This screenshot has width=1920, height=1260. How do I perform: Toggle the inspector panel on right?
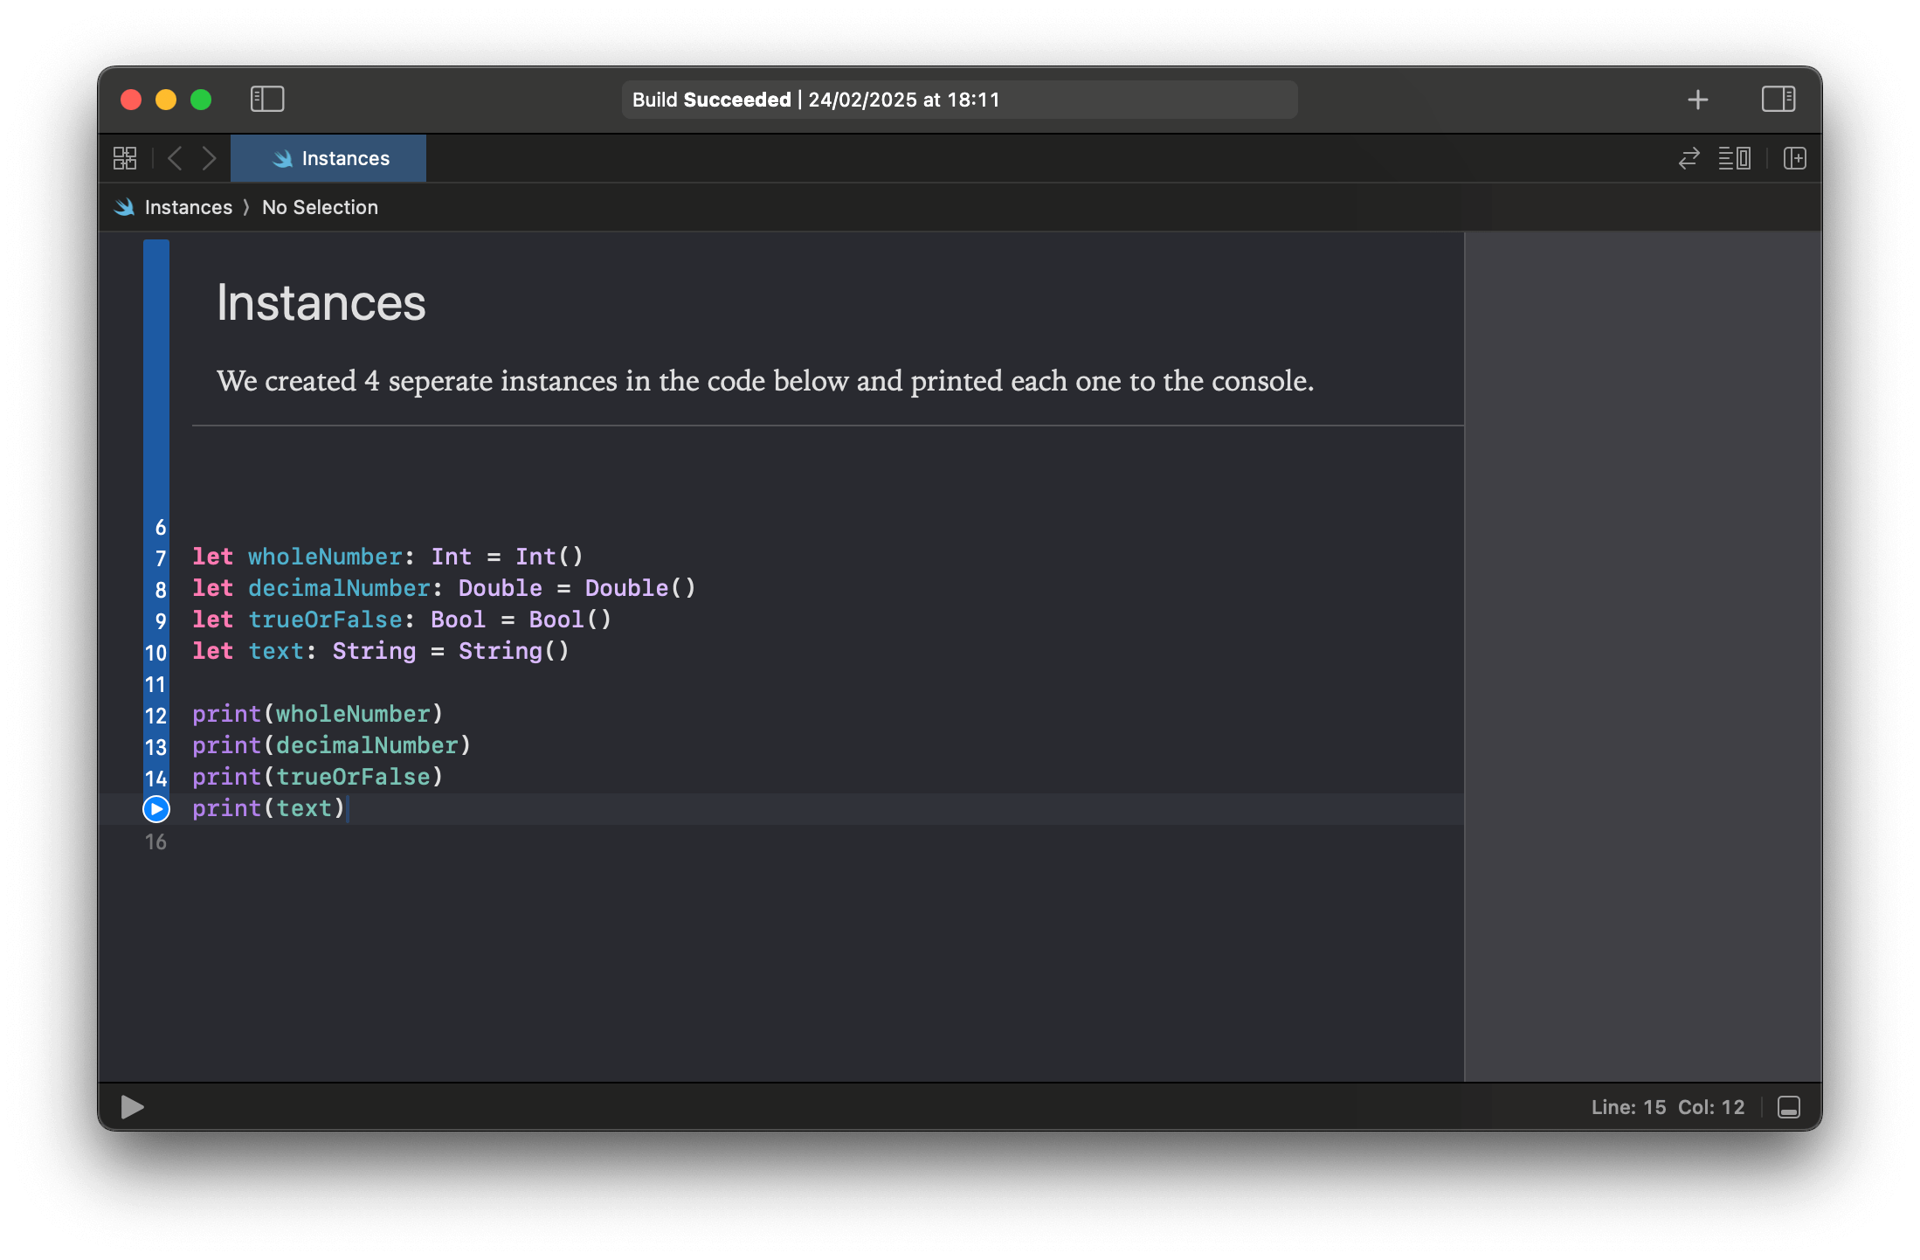[x=1778, y=99]
